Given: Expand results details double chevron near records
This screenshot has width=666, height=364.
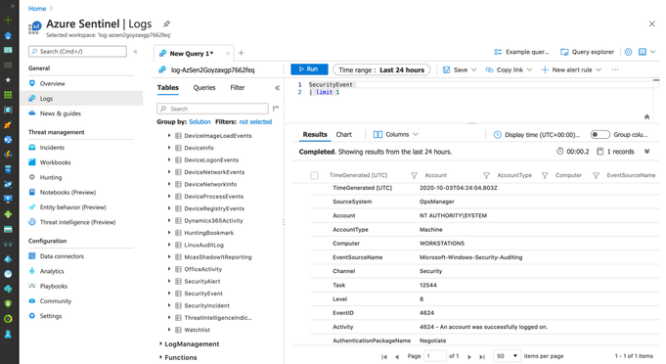Looking at the screenshot, I should click(x=646, y=152).
